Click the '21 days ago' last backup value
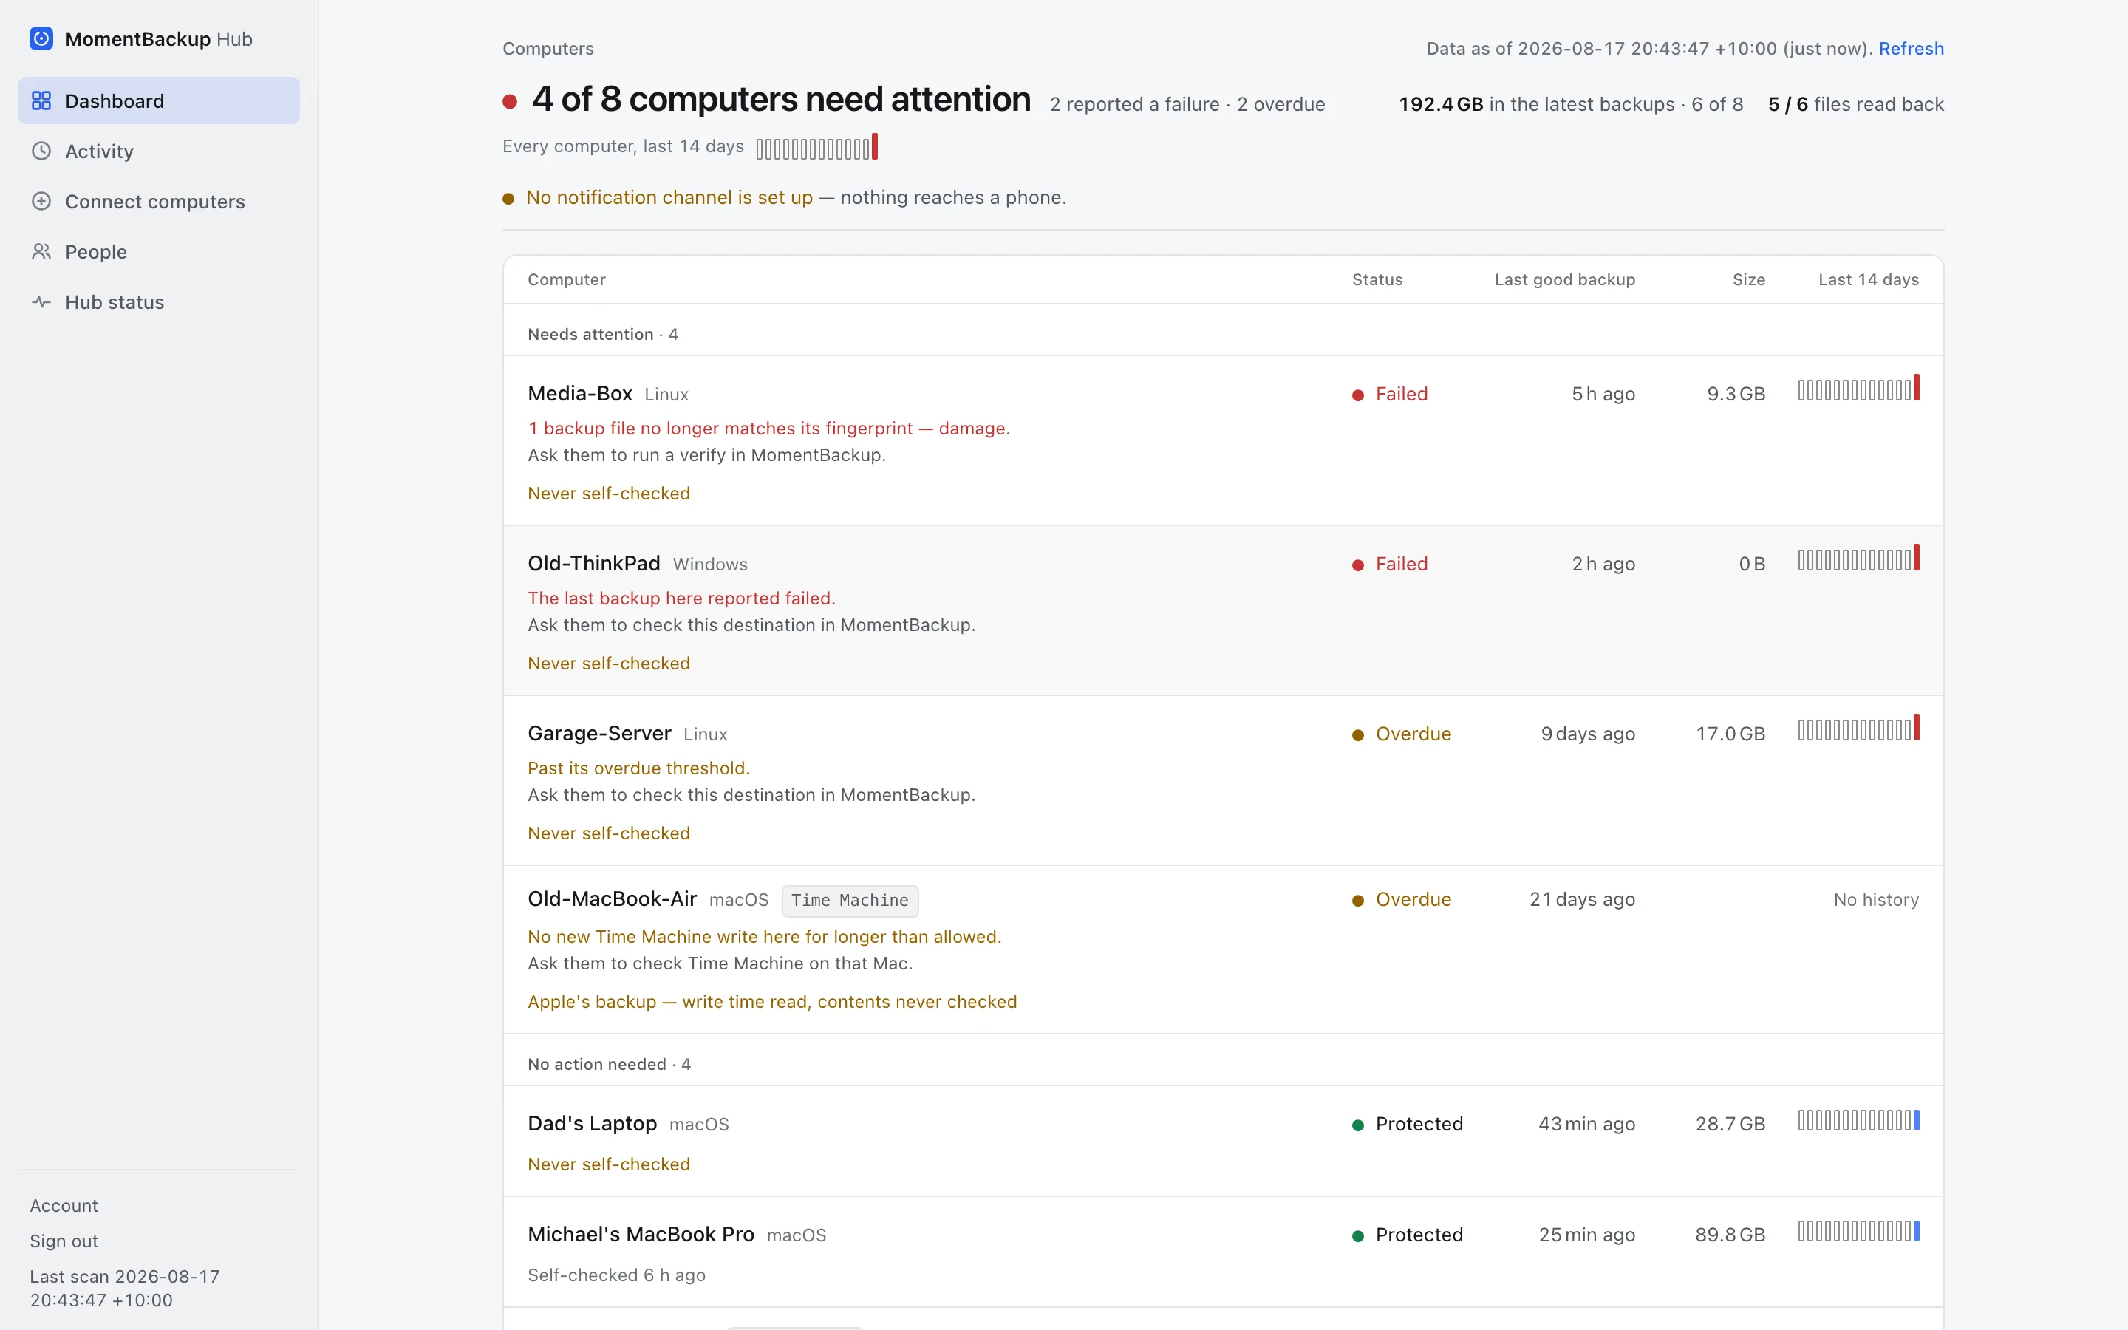This screenshot has height=1330, width=2128. pyautogui.click(x=1582, y=900)
